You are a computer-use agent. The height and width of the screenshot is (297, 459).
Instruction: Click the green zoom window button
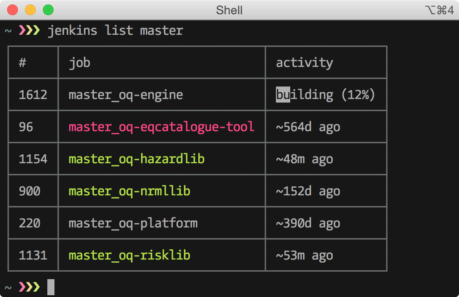point(48,10)
